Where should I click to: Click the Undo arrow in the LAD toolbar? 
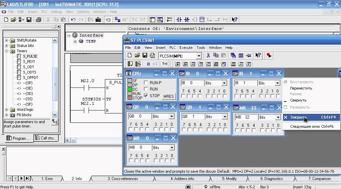coord(73,20)
